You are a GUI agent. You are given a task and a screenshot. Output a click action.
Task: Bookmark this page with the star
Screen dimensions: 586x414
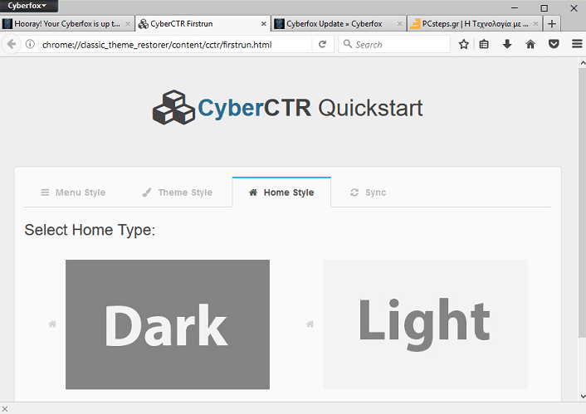click(x=464, y=45)
